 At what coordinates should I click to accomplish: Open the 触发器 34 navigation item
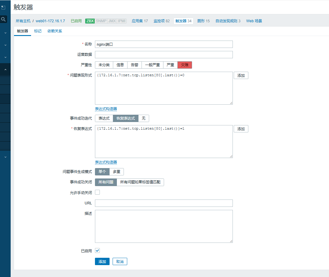click(184, 21)
